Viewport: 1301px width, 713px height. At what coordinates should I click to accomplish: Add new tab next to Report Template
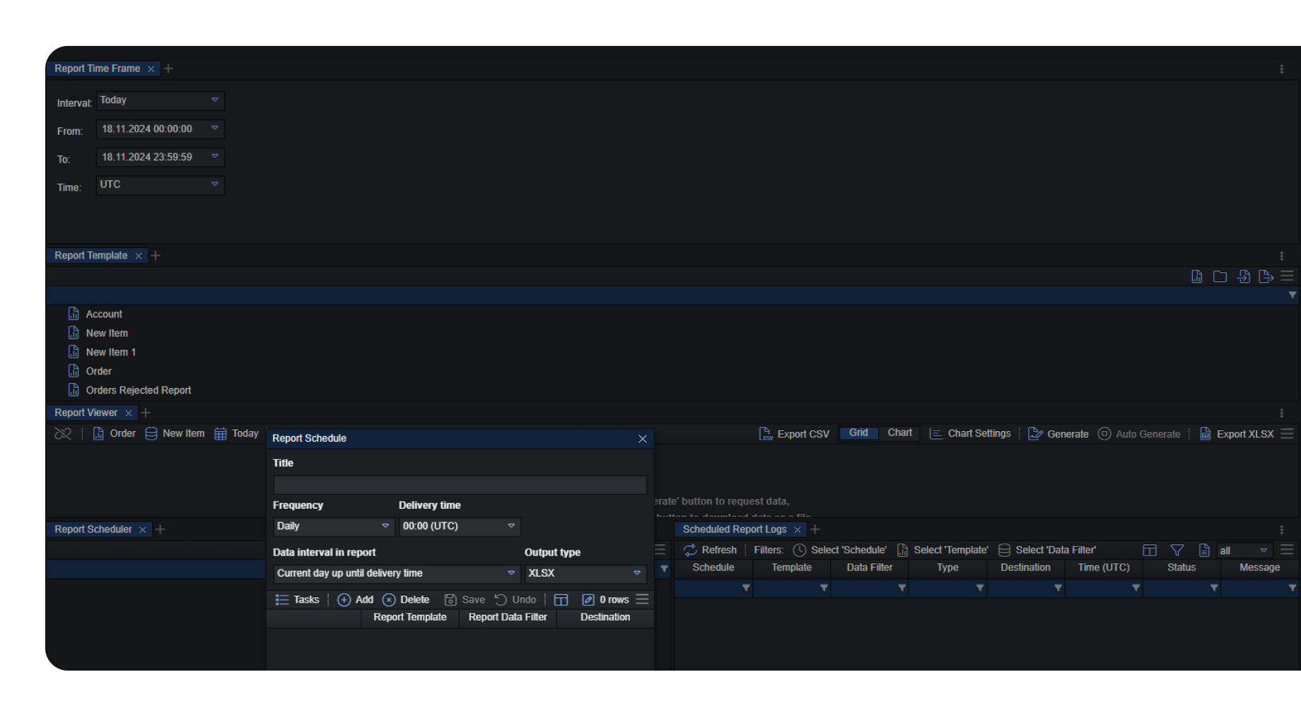point(156,255)
